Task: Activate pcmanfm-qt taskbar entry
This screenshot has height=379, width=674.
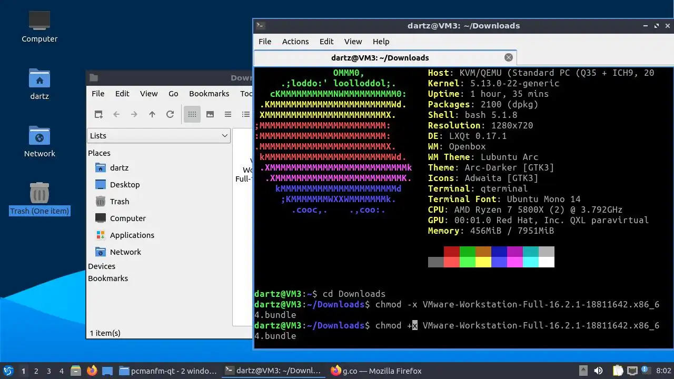Action: [168, 371]
